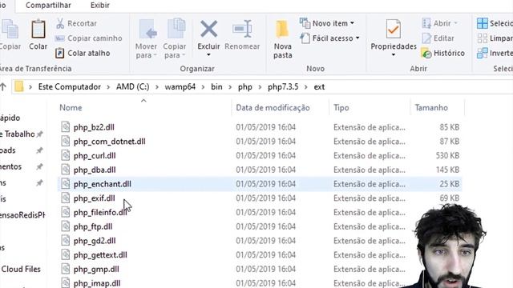Click the folder icon in the address bar

tap(19, 86)
